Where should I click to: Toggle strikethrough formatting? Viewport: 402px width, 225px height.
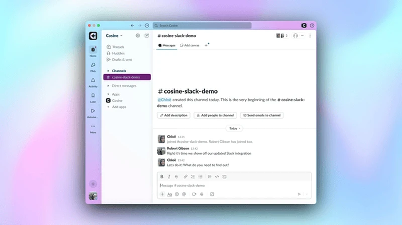tap(176, 177)
